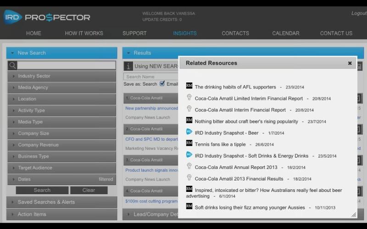The height and width of the screenshot is (229, 367).
Task: Toggle the Email checkbox next to Save as Search
Action: pos(162,83)
